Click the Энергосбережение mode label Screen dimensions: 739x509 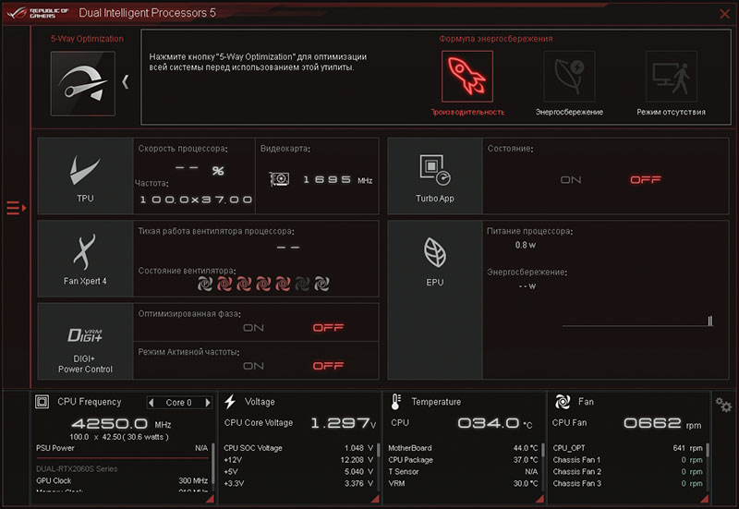point(569,112)
